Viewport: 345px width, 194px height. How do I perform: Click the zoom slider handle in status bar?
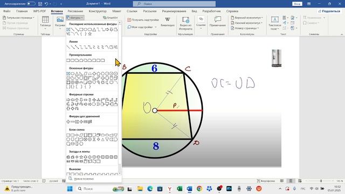click(x=321, y=181)
